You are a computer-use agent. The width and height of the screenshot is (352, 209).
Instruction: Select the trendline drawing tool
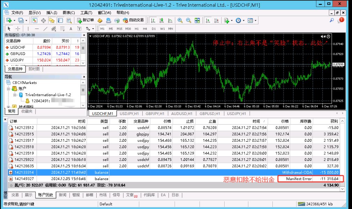coord(45,29)
